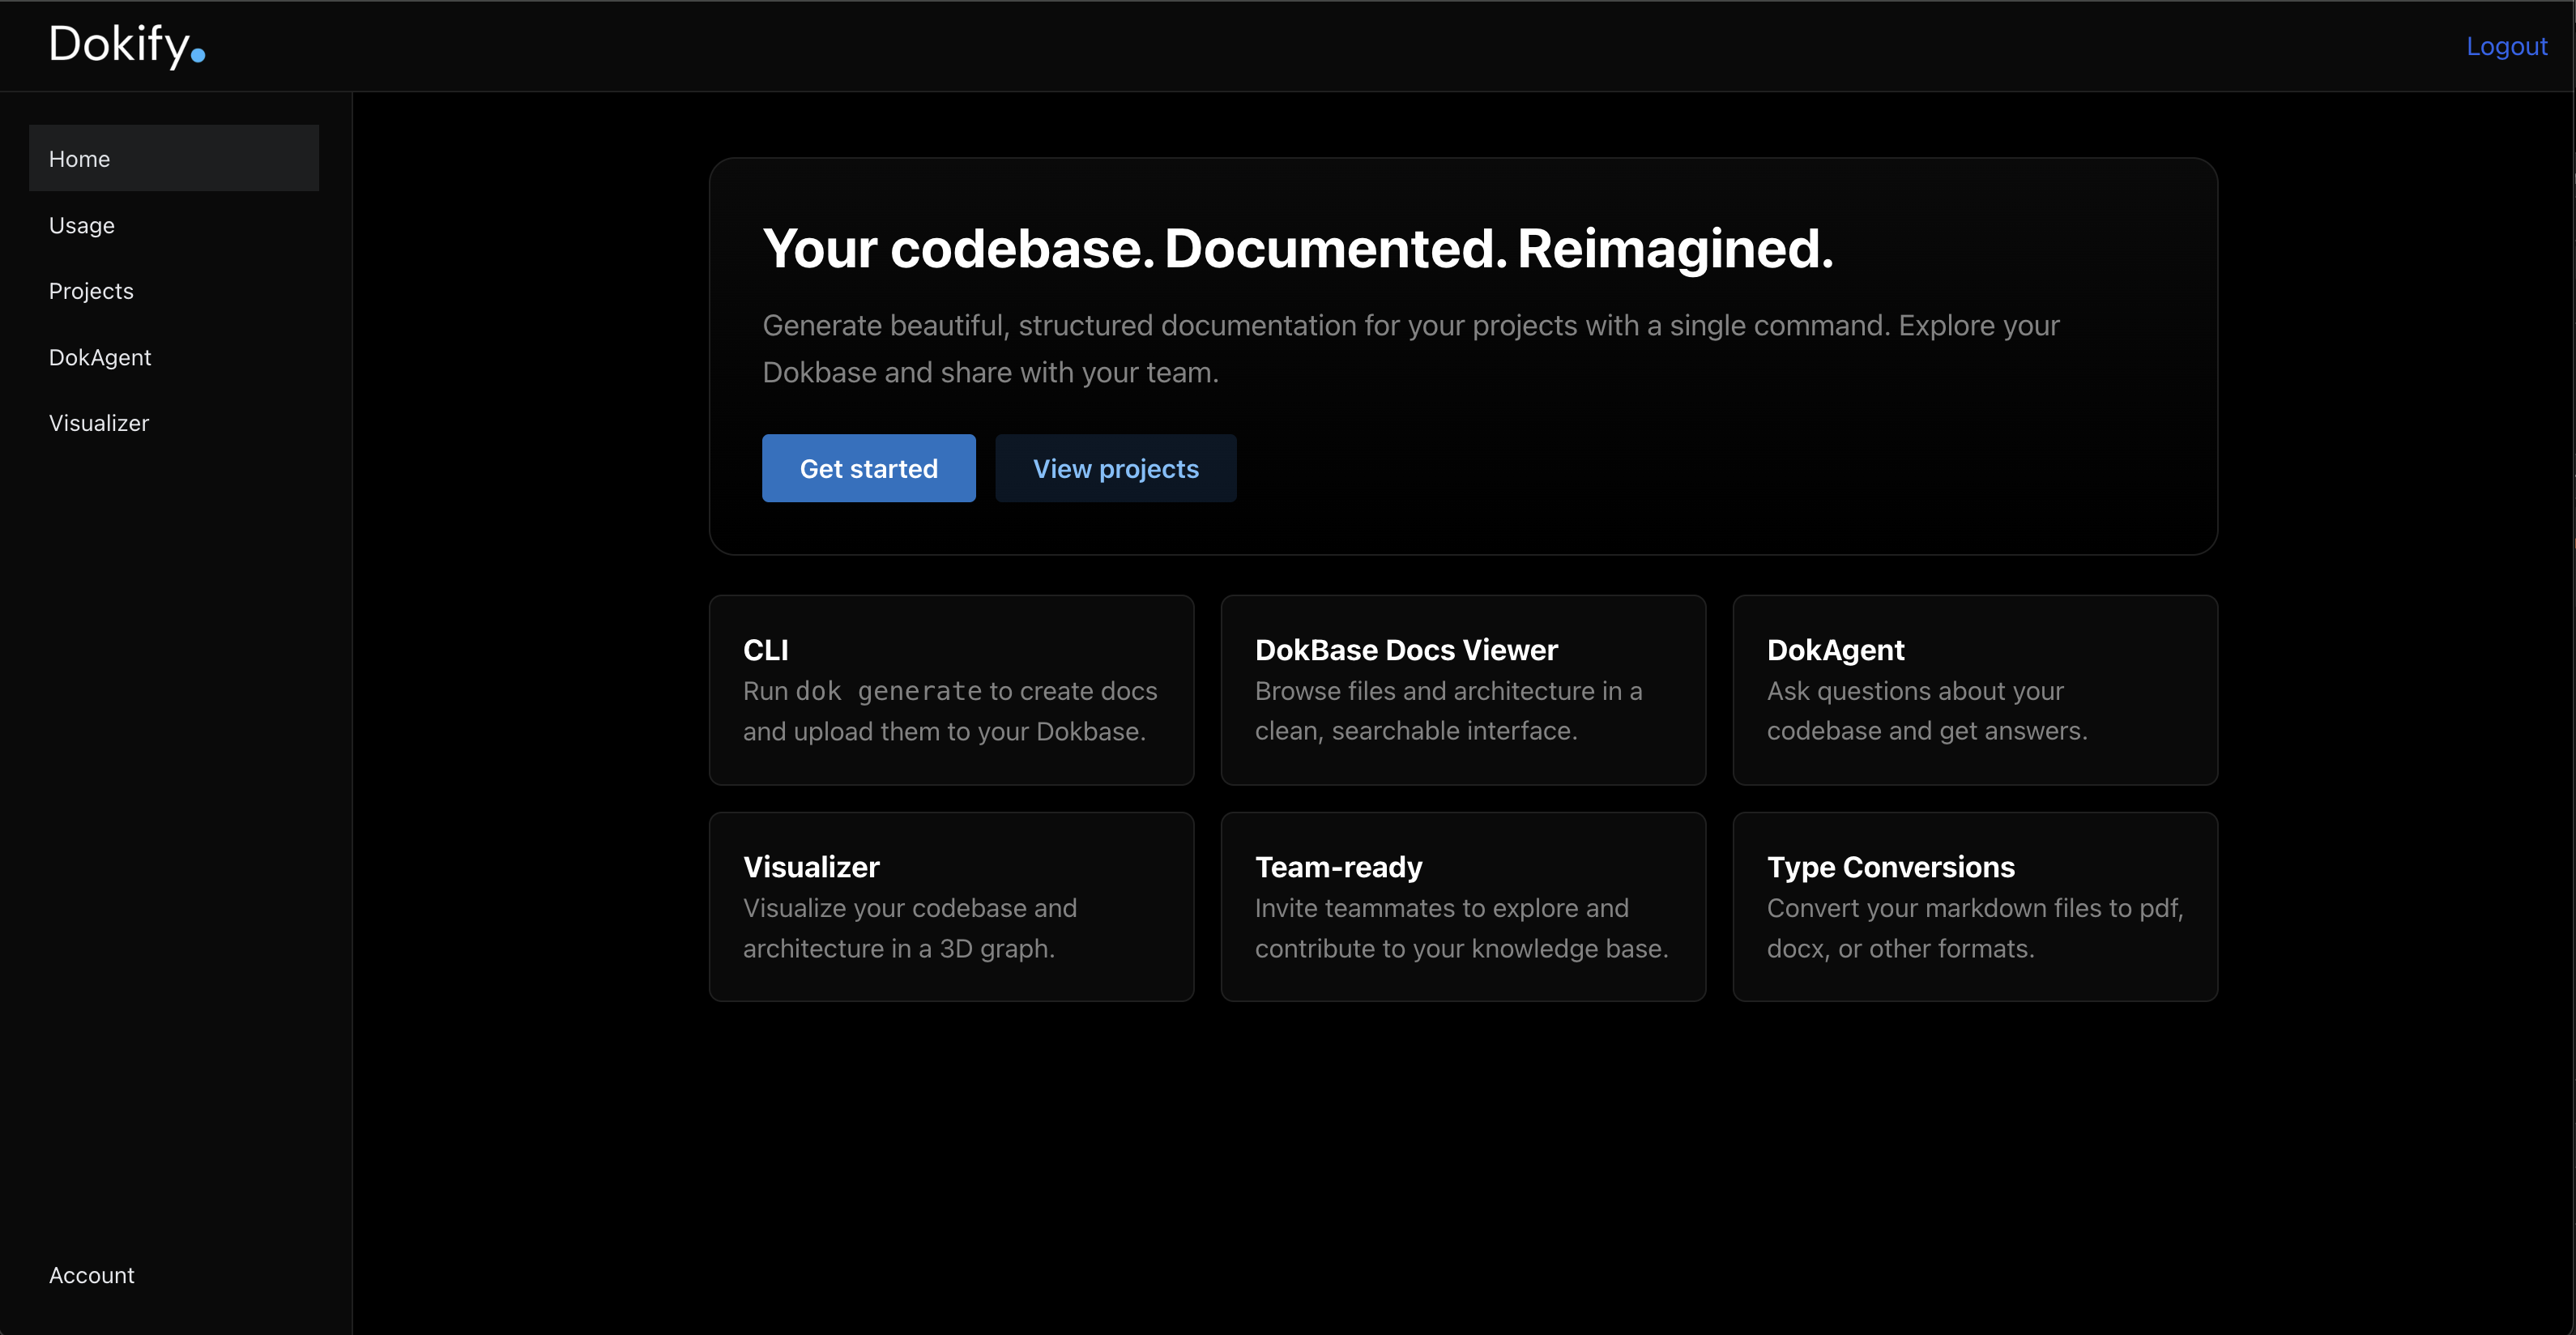Click the DokAgent feature card
Screen dimensions: 2576x1335
(1974, 690)
